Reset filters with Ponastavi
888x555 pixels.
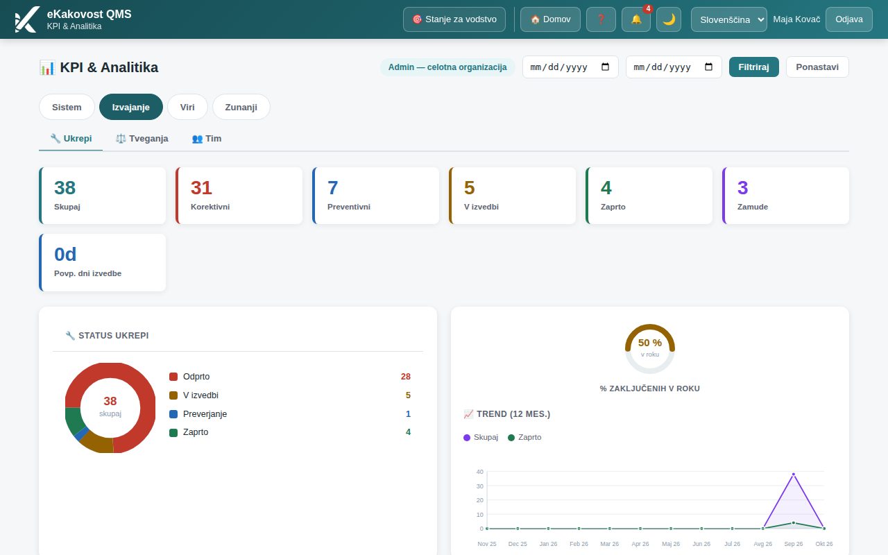[817, 67]
